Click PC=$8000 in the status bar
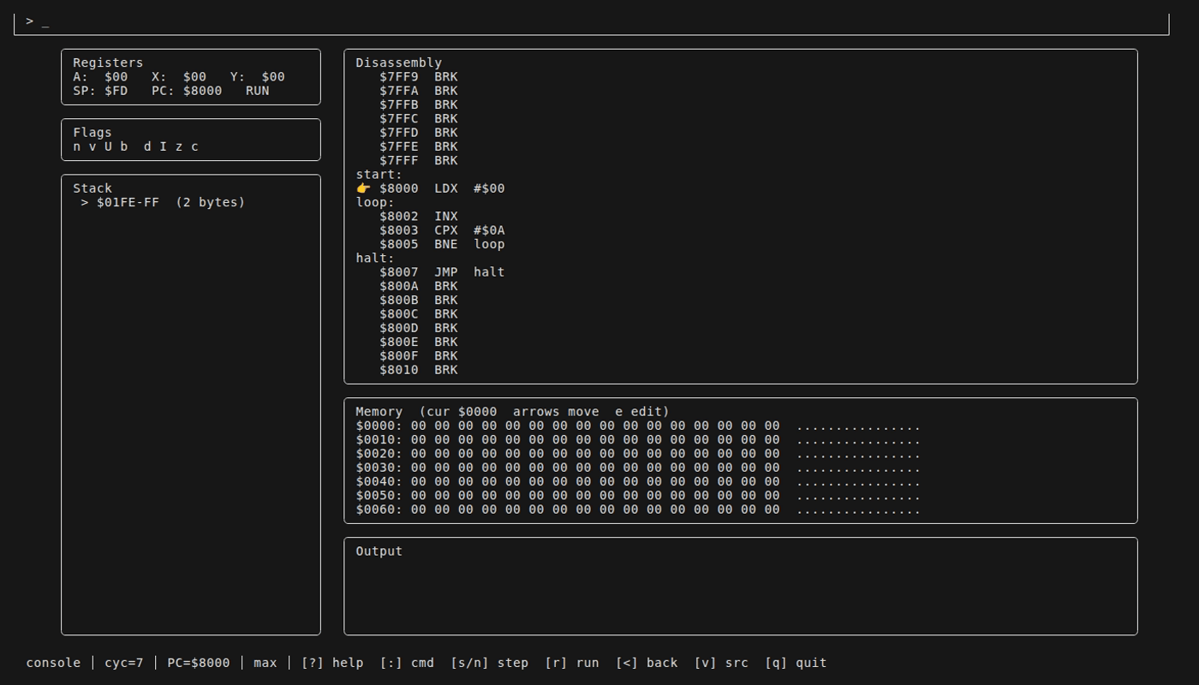The image size is (1199, 685). pos(199,663)
